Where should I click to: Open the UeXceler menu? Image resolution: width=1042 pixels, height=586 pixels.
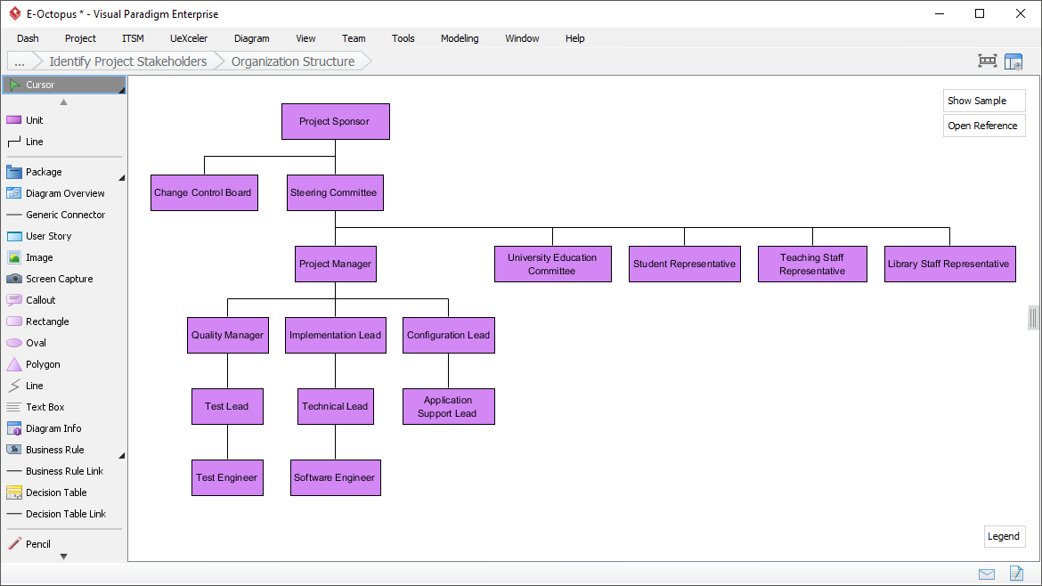[189, 38]
